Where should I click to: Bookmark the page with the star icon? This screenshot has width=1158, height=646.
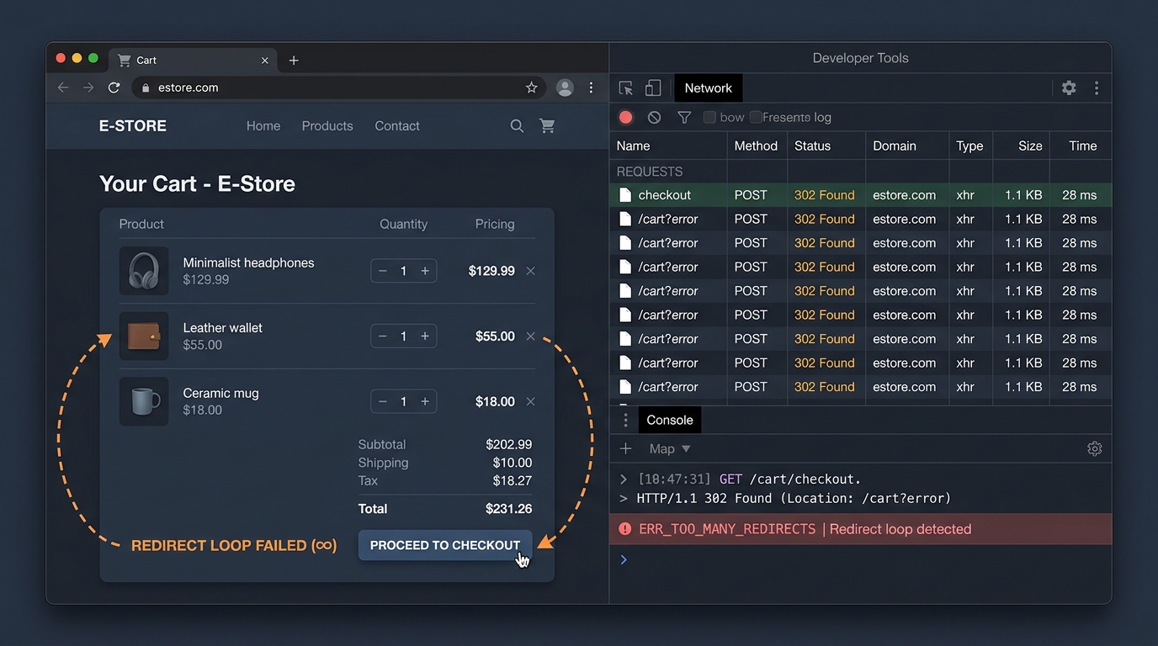[x=531, y=87]
